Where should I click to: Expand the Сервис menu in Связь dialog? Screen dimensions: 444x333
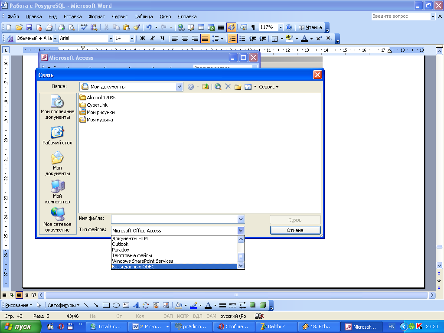coord(268,87)
